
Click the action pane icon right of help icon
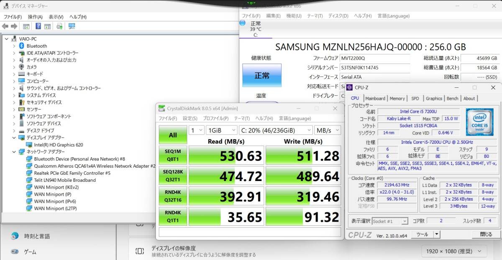pos(47,26)
